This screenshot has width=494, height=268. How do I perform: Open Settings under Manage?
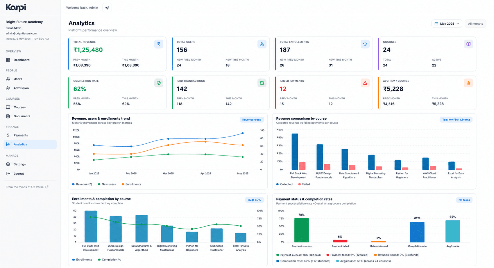[x=30, y=164]
